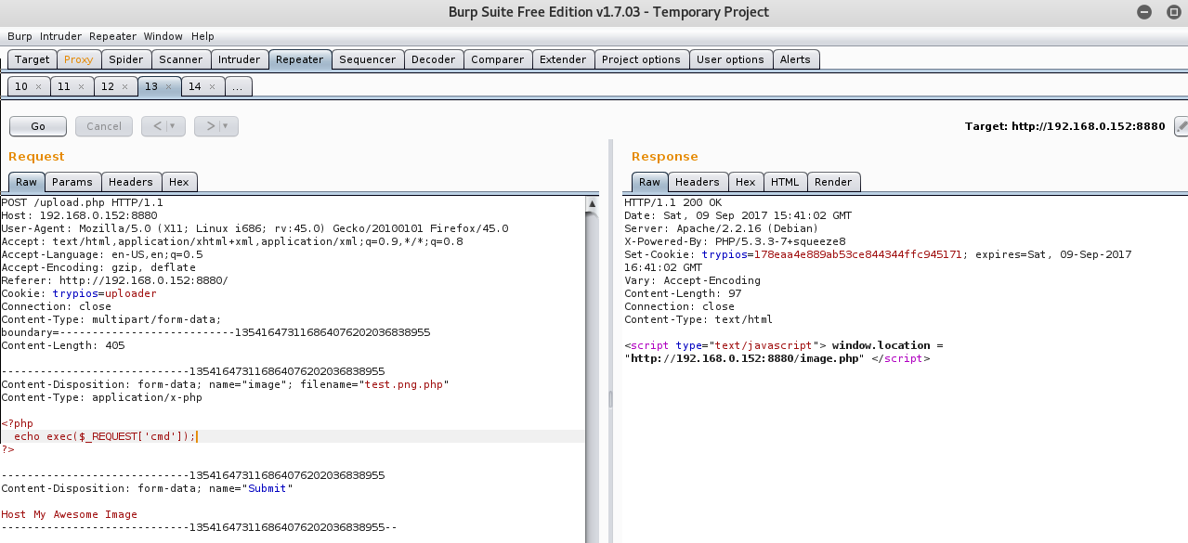Open the Intruder menu

(61, 36)
